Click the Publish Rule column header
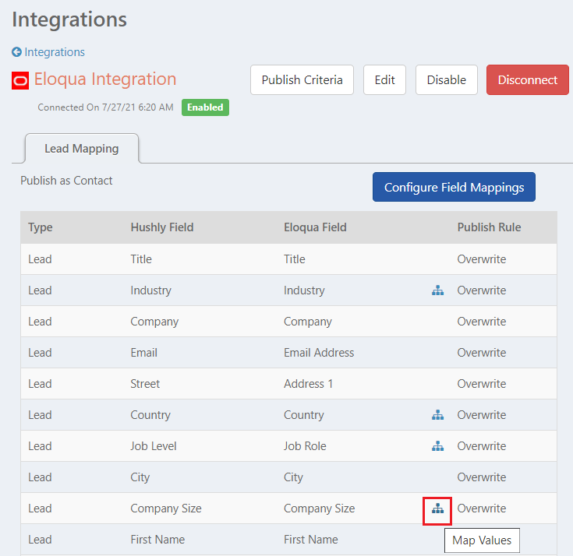Screen dimensions: 573x556 click(x=489, y=227)
